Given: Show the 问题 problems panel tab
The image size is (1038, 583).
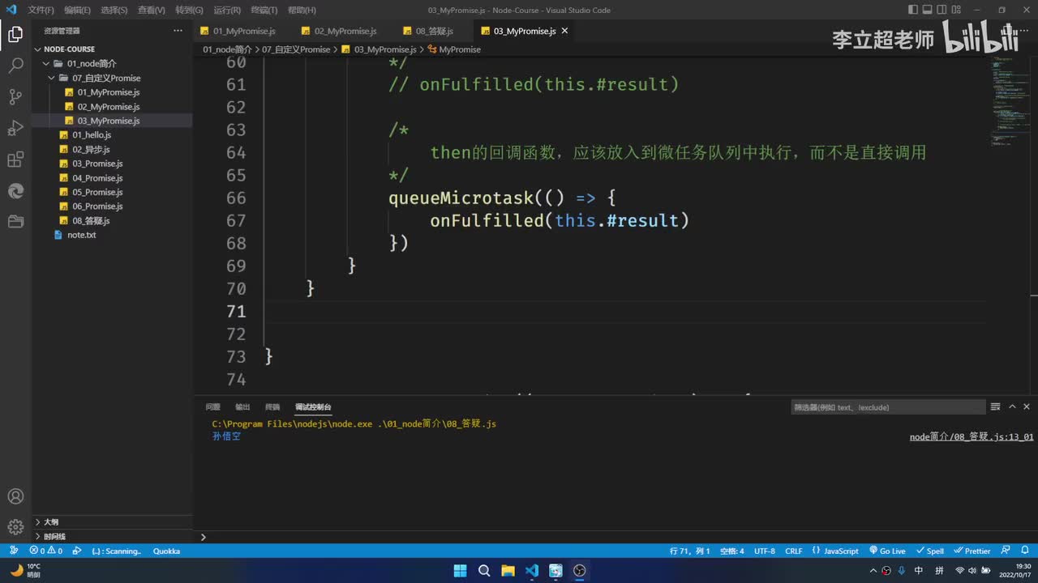Looking at the screenshot, I should pyautogui.click(x=212, y=406).
